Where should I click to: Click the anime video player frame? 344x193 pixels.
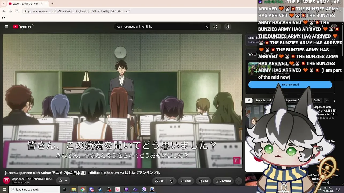pos(123,101)
